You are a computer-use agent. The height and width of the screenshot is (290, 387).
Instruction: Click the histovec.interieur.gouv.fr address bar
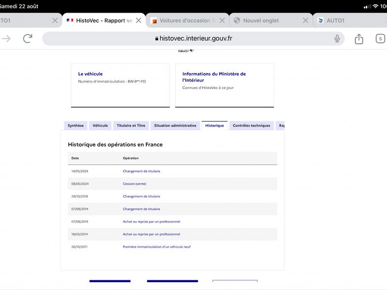coord(193,39)
